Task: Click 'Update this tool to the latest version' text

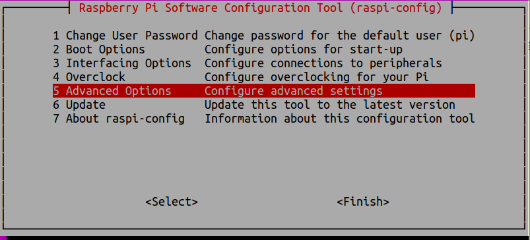Action: click(x=330, y=105)
